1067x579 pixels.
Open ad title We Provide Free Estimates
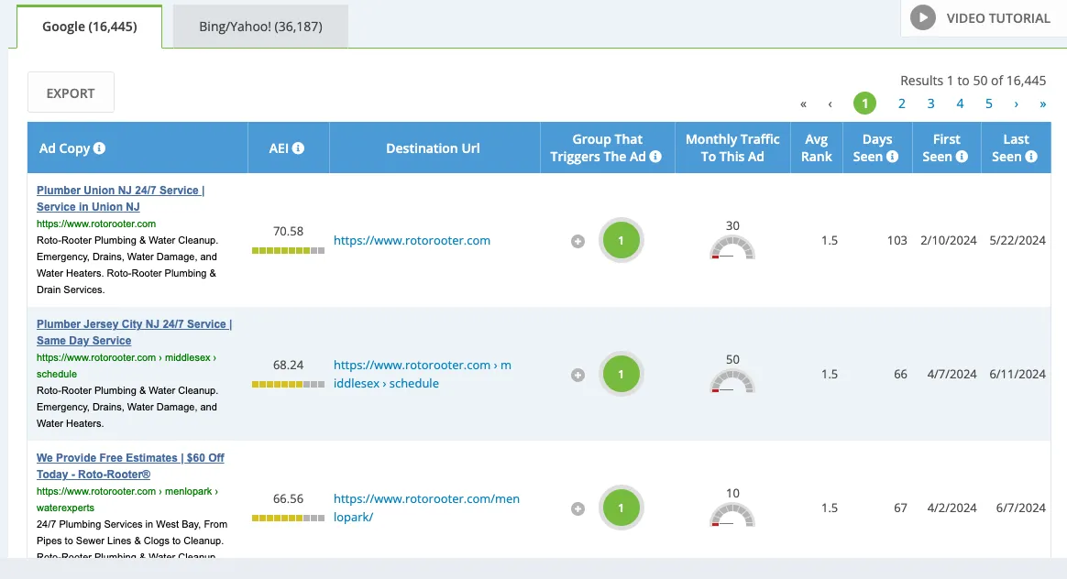130,466
